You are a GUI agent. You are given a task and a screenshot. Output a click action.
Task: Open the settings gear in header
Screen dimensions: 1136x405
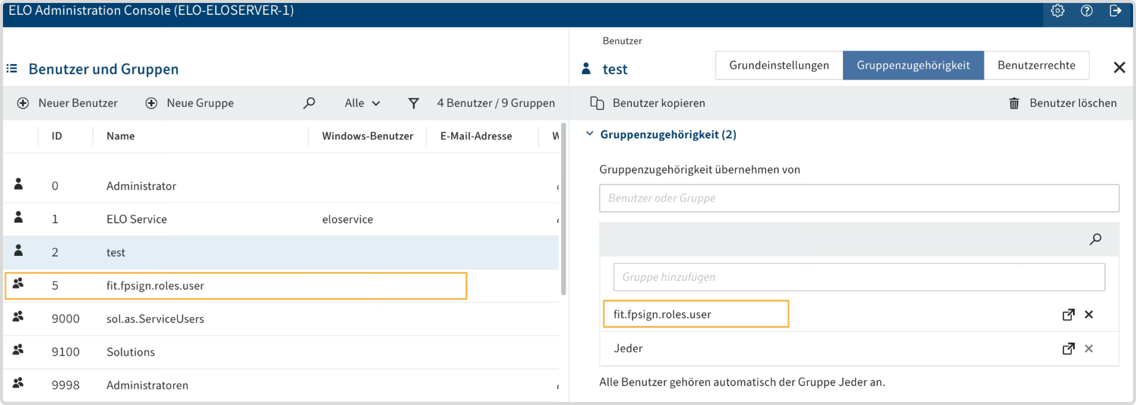point(1058,11)
